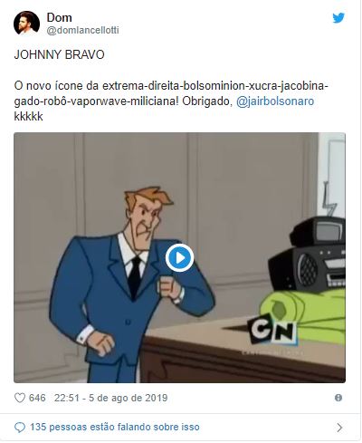Open the 22:51 - 5 de ago de 2019 timestamp

click(x=110, y=398)
